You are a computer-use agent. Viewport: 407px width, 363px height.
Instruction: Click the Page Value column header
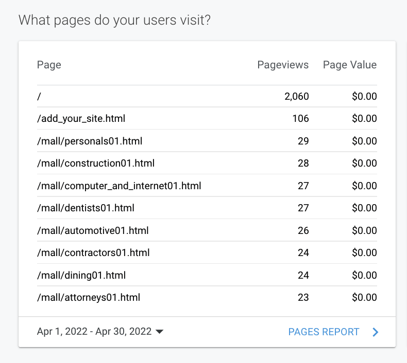(x=349, y=65)
